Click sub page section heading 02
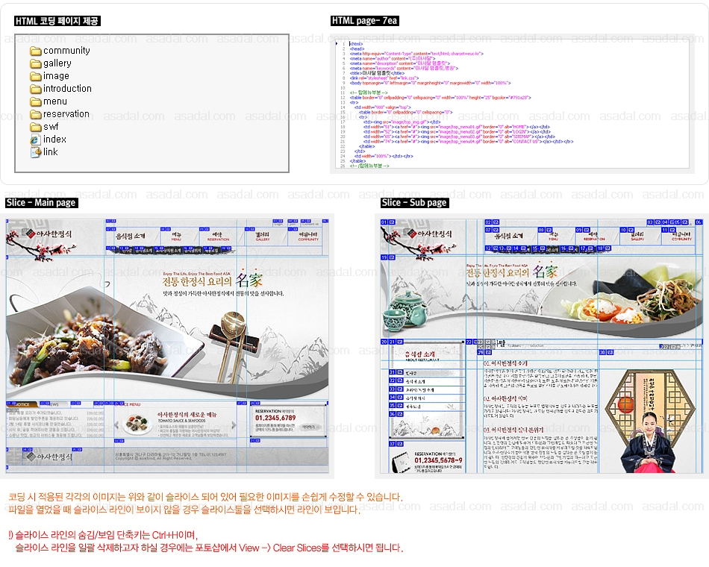The image size is (709, 567). coord(505,398)
